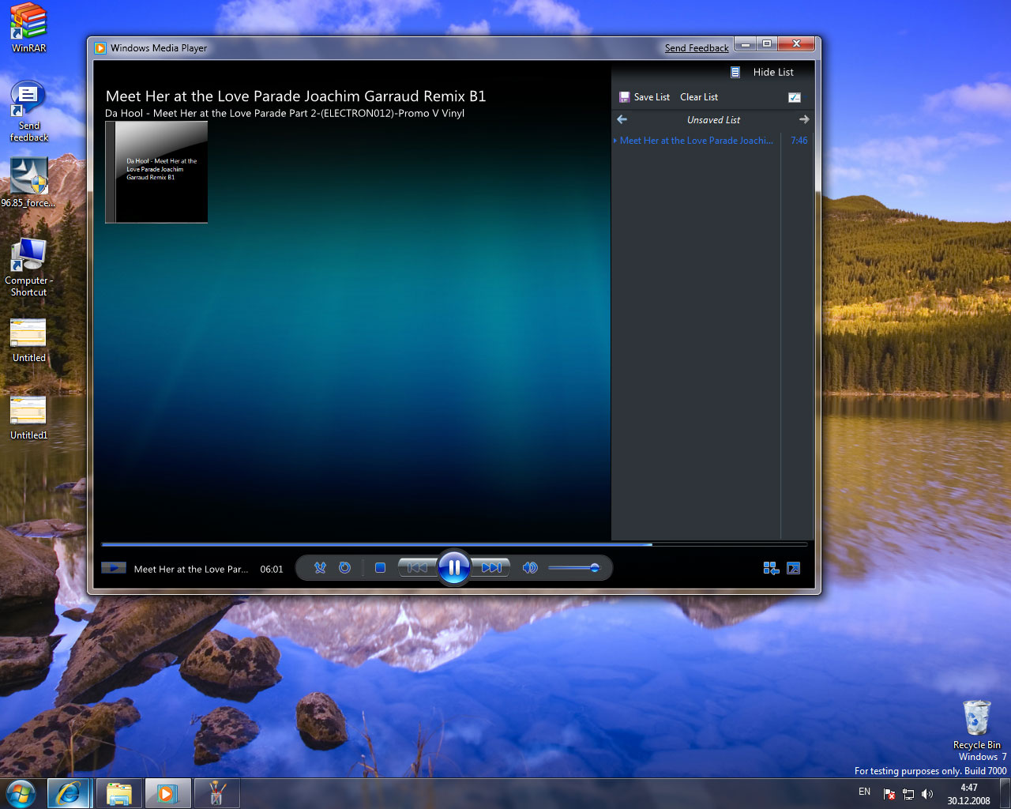Click the Hide List button
The image size is (1011, 809).
click(x=773, y=72)
